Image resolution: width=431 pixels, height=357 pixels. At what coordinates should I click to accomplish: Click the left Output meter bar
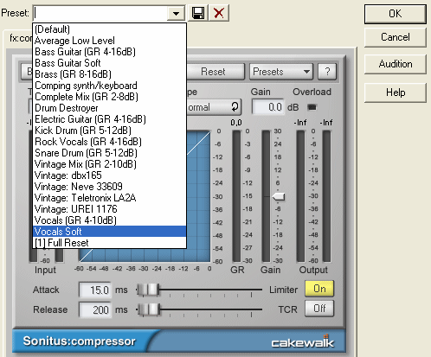point(300,196)
